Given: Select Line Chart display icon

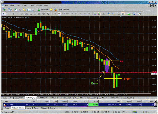Looking at the screenshot, I should coord(103,14).
